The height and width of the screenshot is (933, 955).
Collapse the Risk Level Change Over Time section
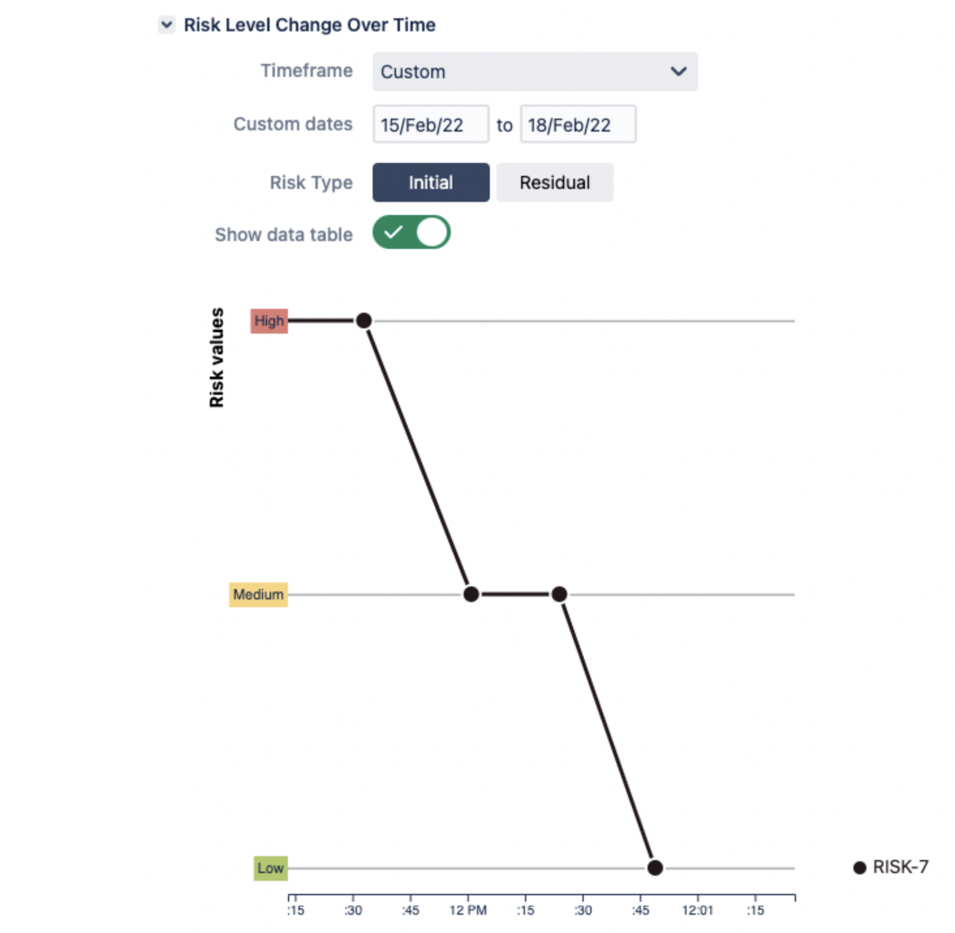click(x=167, y=25)
